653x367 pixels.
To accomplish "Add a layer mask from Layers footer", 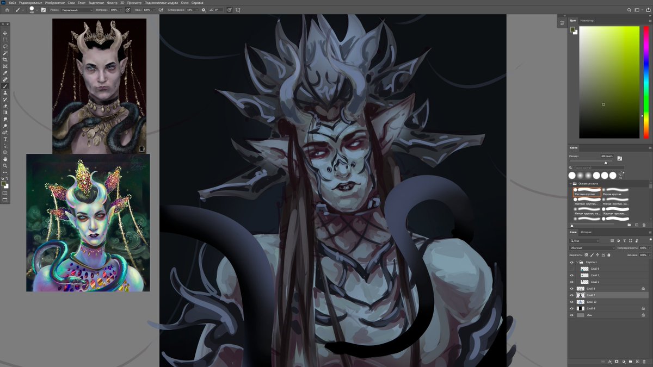I will [x=617, y=362].
